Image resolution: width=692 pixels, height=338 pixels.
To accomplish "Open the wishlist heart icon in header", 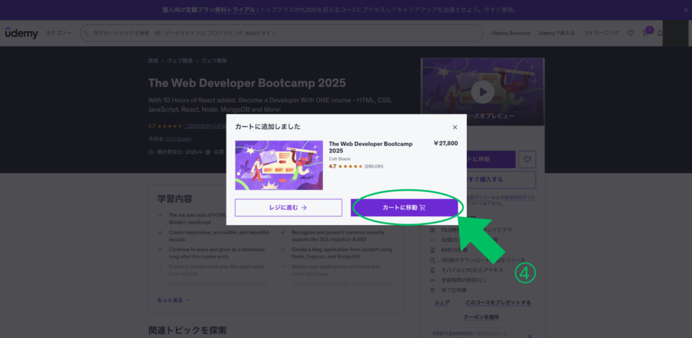I will pyautogui.click(x=631, y=33).
